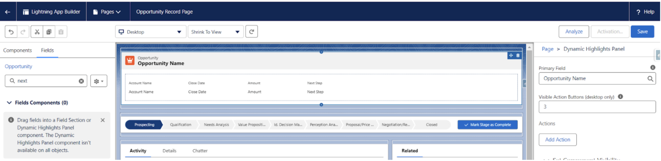Clear the 'next' search field
Viewport: 661px width, 161px height.
pyautogui.click(x=81, y=81)
